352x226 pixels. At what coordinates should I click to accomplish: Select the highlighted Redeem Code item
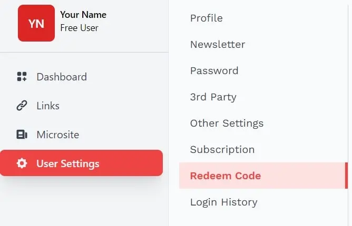pyautogui.click(x=226, y=176)
